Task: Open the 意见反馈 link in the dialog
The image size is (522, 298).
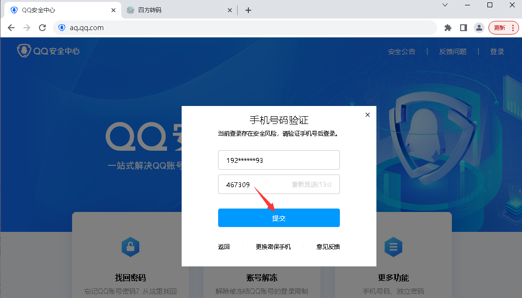Action: [328, 247]
